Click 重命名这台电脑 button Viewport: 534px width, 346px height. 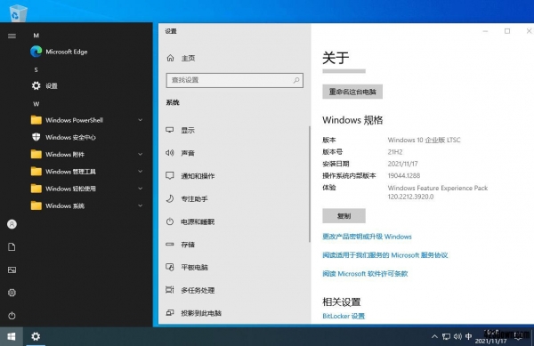tap(352, 92)
